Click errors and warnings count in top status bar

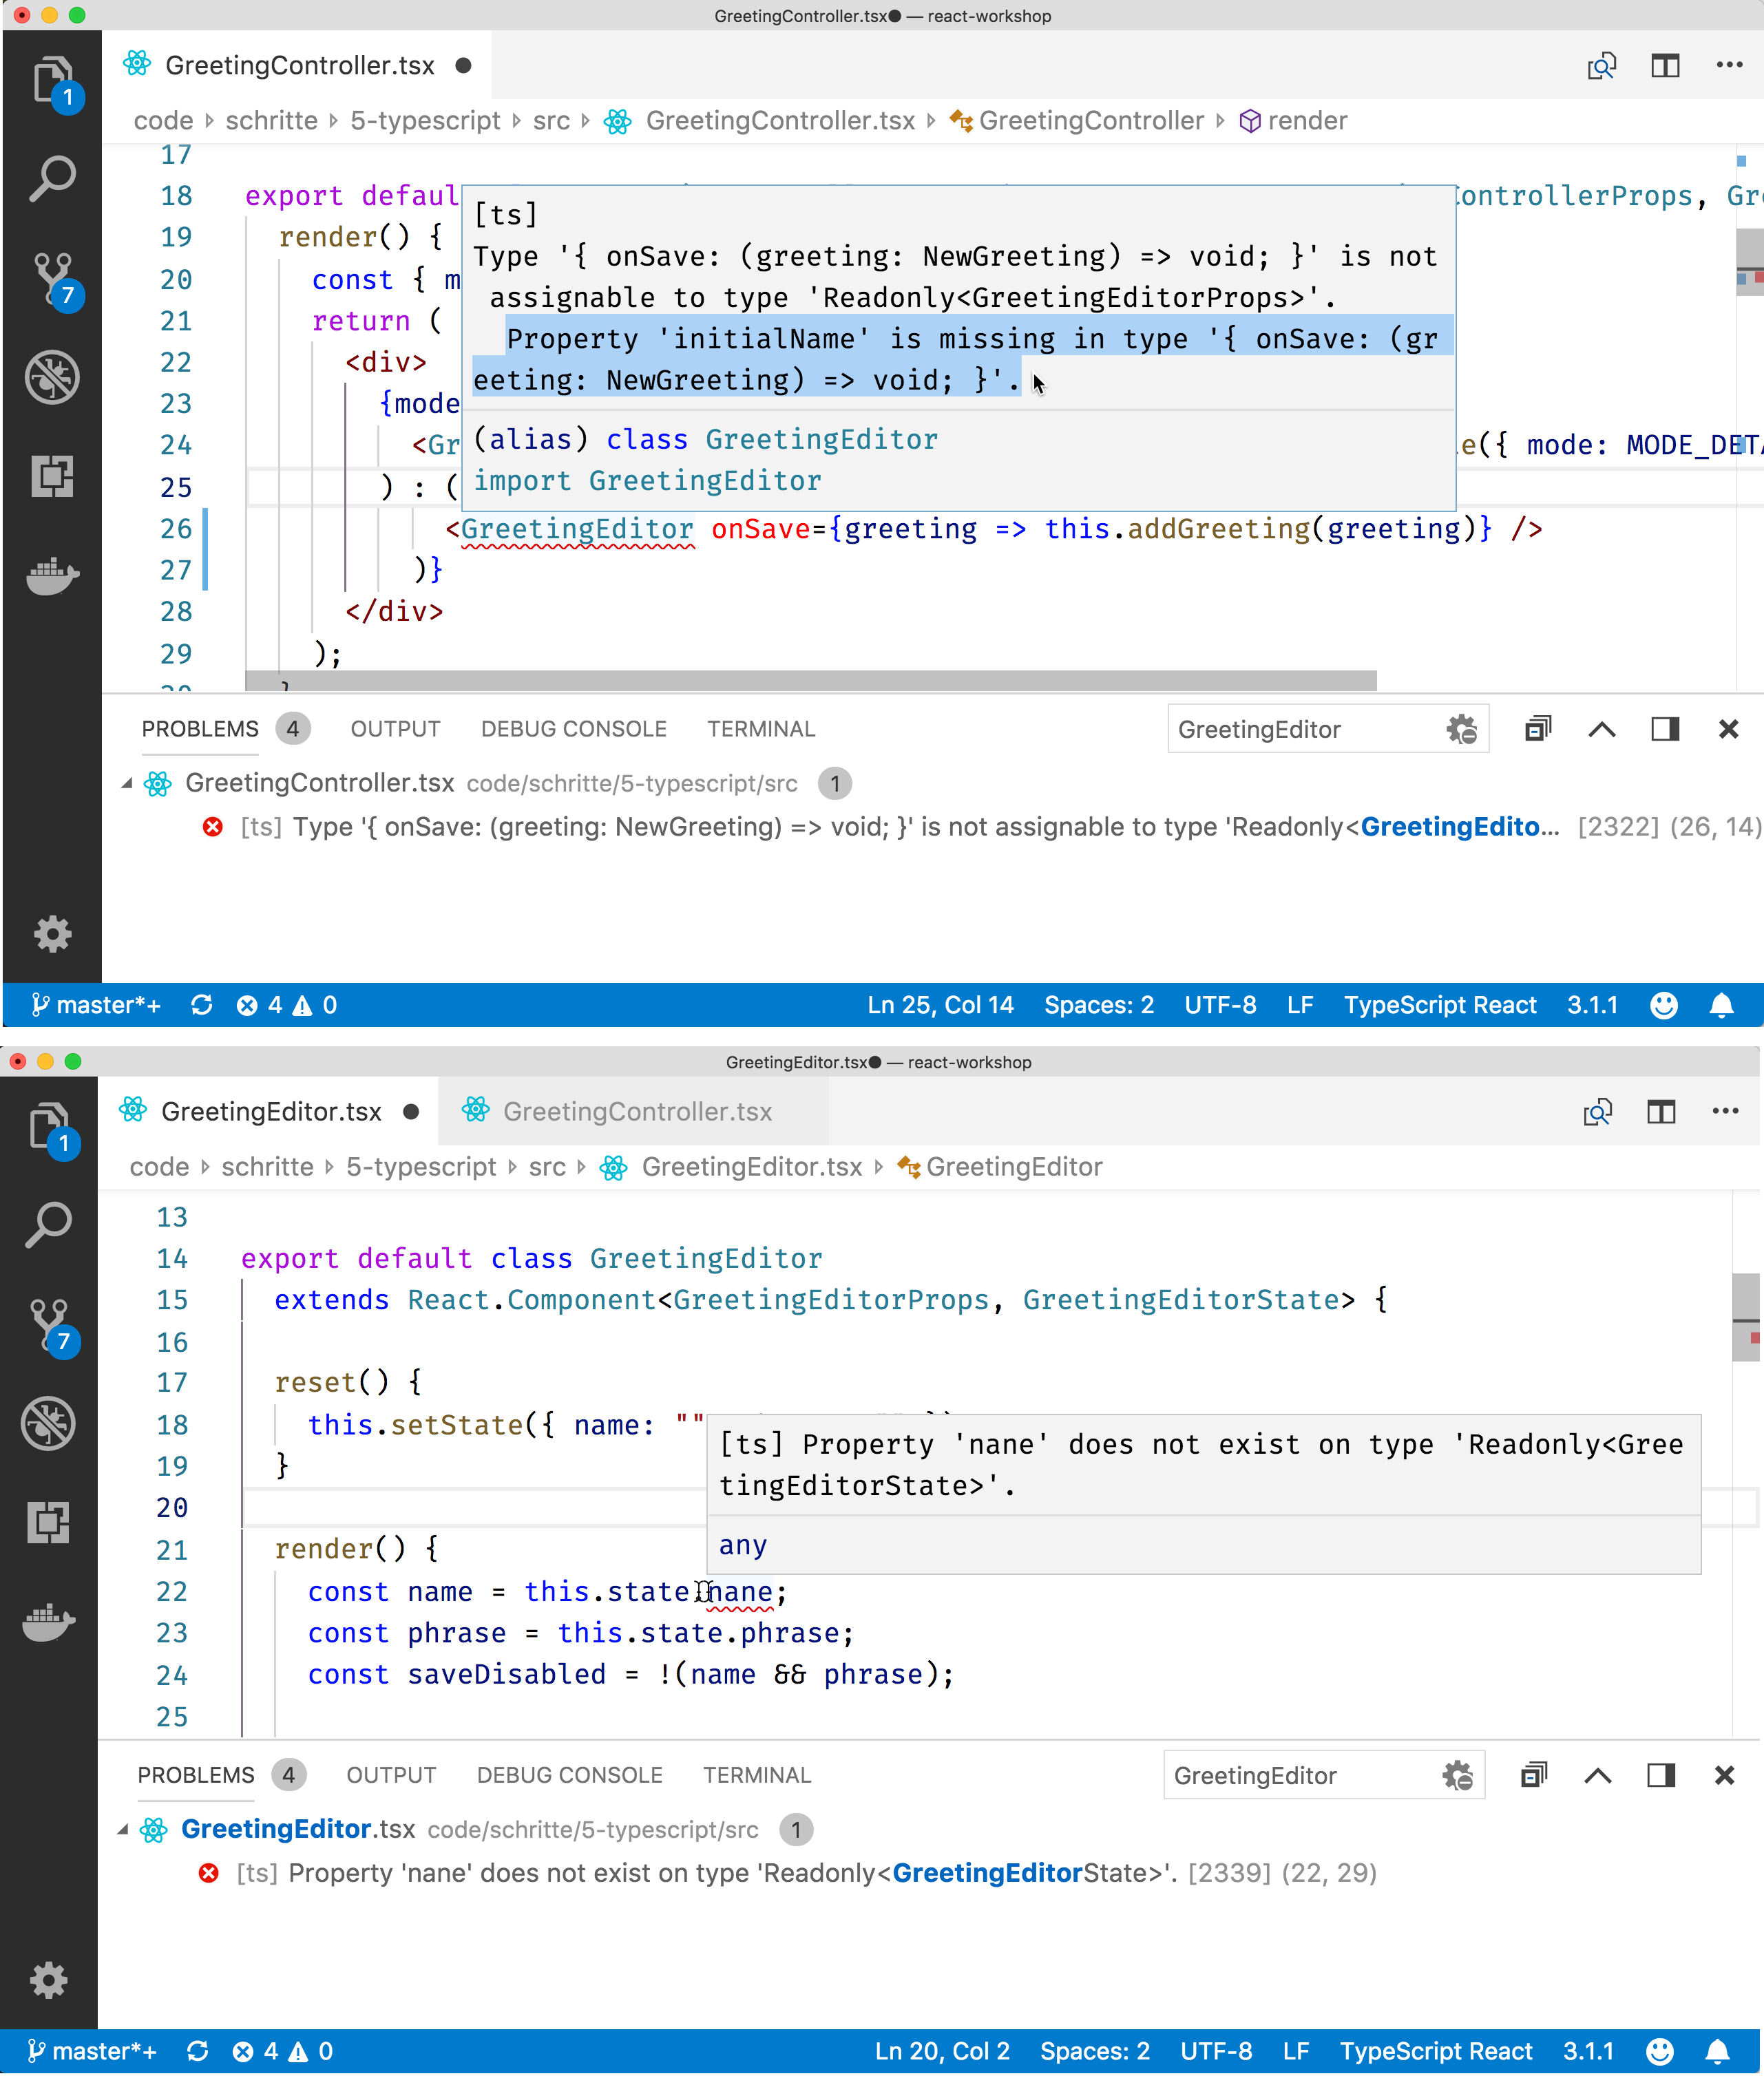(286, 1004)
